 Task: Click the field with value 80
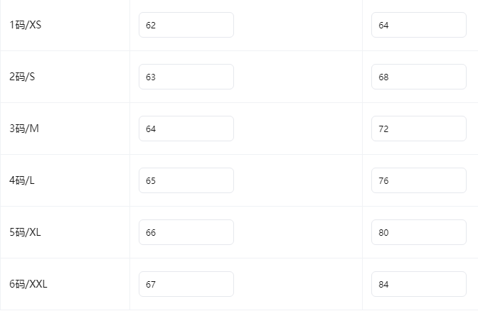[418, 232]
